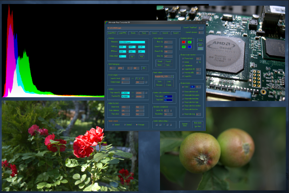Click Delete in the Input values group
The image size is (289, 193).
coord(168,85)
